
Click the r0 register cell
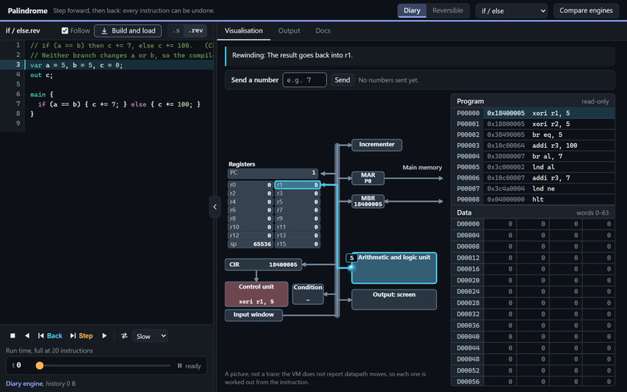(x=250, y=185)
